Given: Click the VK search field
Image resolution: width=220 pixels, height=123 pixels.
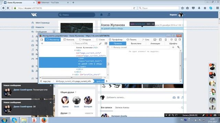Looking at the screenshot, I should (x=77, y=15).
